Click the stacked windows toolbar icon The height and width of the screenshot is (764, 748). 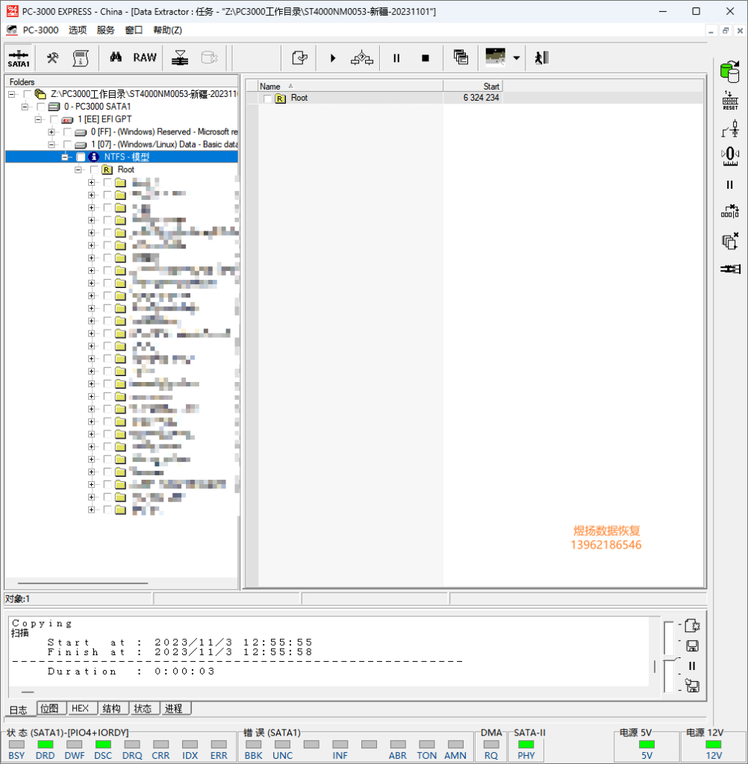(x=461, y=57)
